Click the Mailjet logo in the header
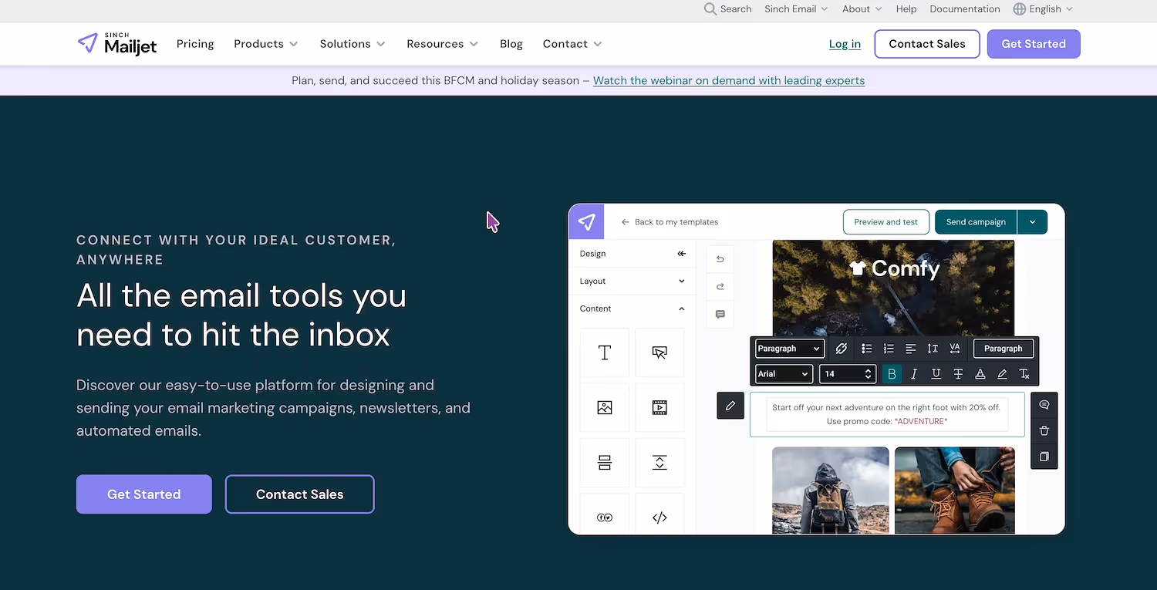Screen dimensions: 1157x590 [x=117, y=44]
